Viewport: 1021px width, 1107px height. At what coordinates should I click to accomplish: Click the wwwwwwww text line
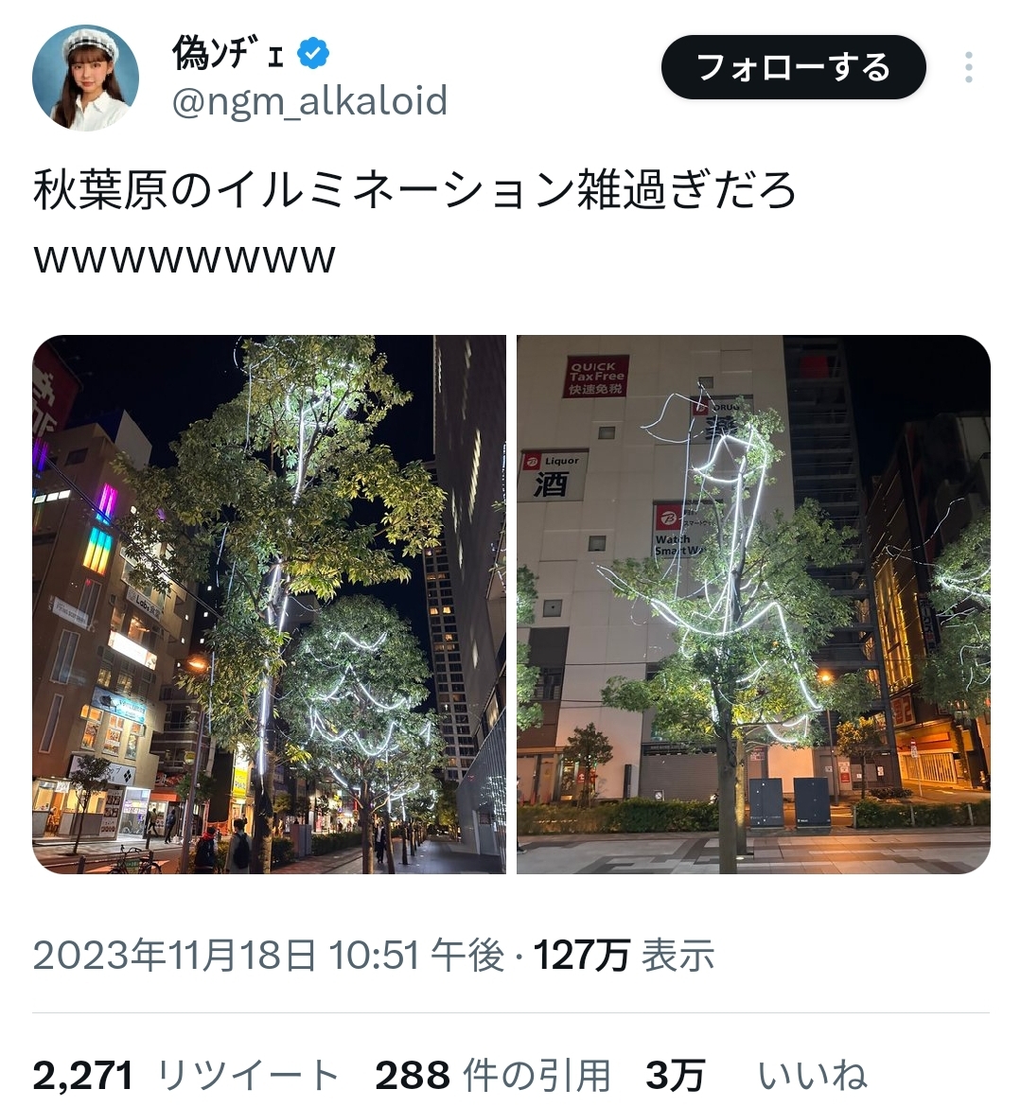tap(184, 257)
